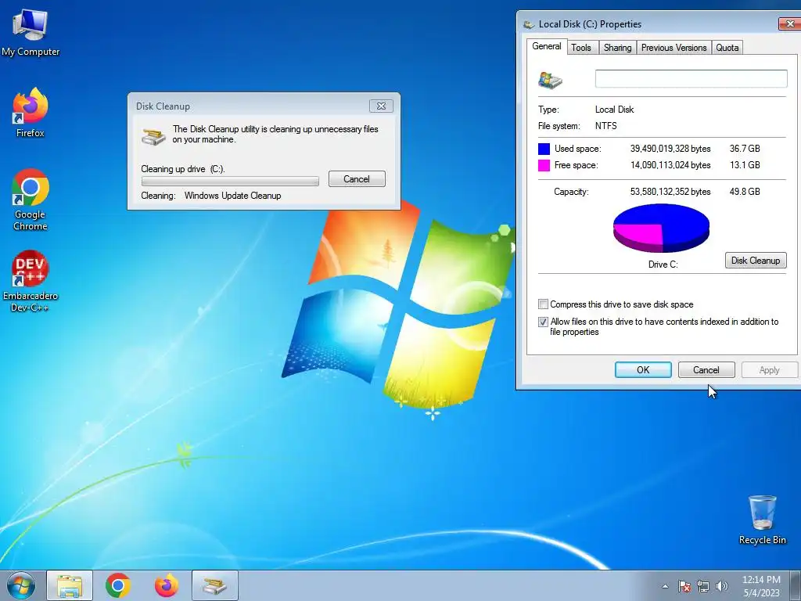Select the Firefox desktop shortcut
This screenshot has height=601, width=801.
coord(31,113)
